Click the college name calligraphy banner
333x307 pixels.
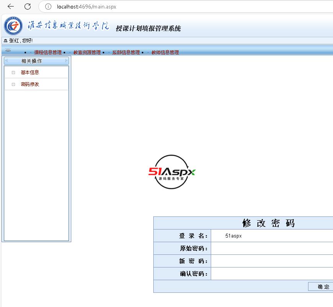coord(68,26)
